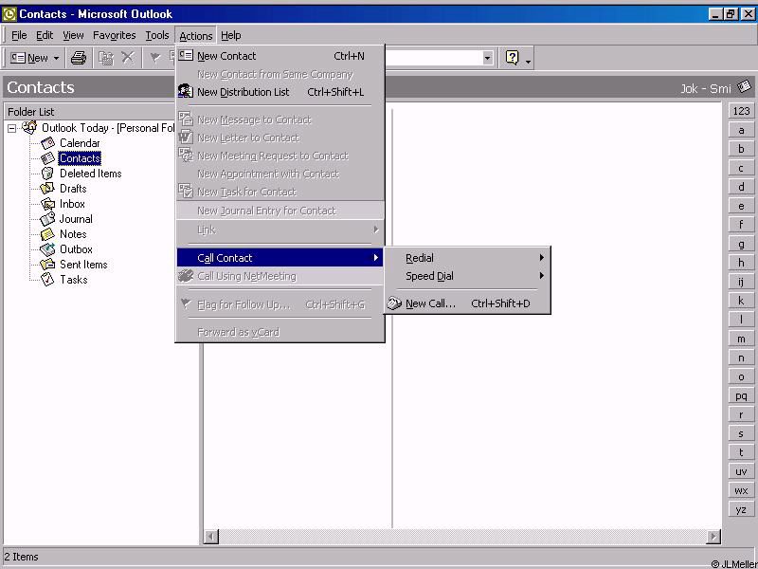Choose New Contact from Actions menu

pos(280,56)
